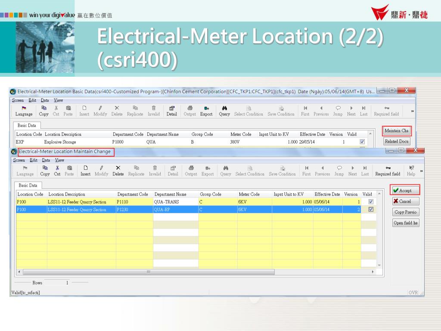Click Required field icon in back window
This screenshot has height=331, width=441.
pyautogui.click(x=387, y=108)
